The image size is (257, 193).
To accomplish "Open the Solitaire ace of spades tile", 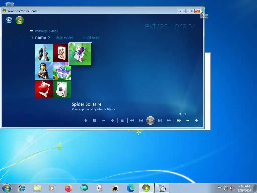I will (x=62, y=89).
